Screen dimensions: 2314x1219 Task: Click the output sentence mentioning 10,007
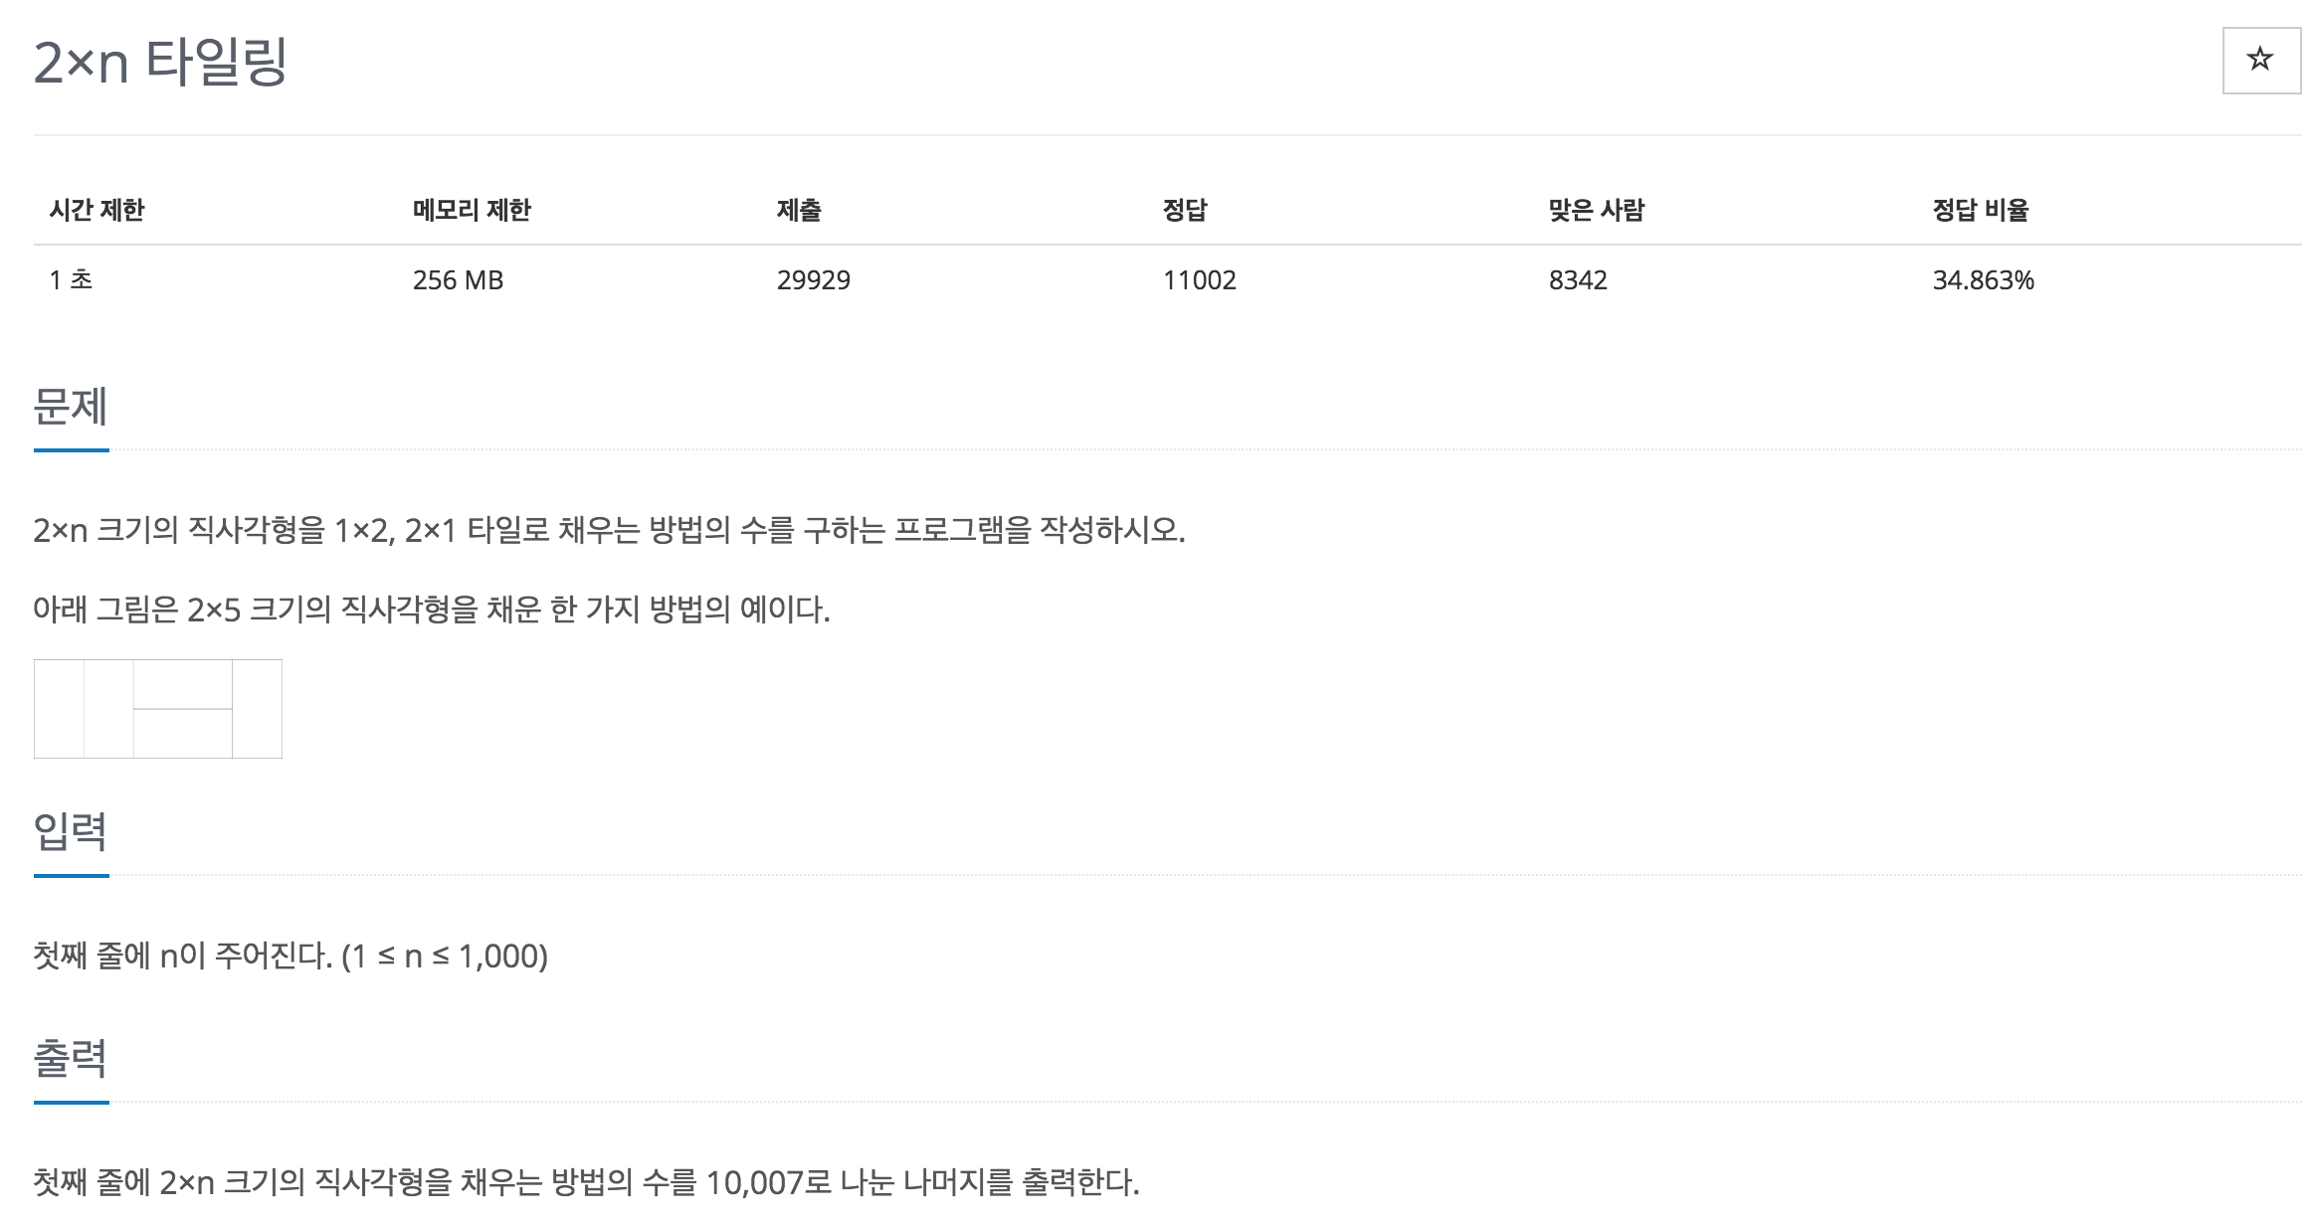pyautogui.click(x=587, y=1182)
